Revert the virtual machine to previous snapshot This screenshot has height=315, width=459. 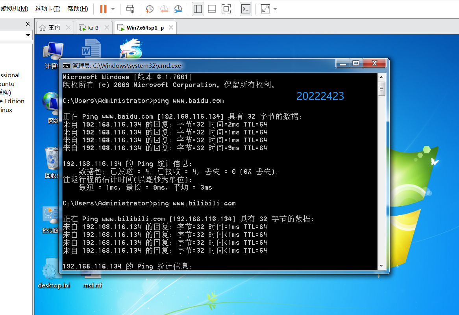click(164, 9)
